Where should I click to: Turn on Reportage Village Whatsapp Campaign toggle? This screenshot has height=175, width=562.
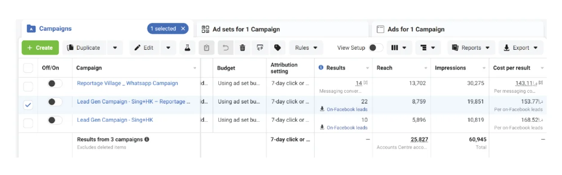click(x=55, y=83)
